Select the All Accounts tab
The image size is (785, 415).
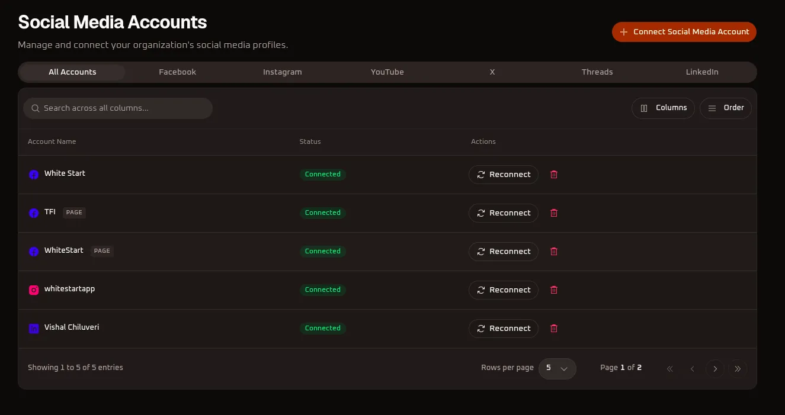point(72,72)
